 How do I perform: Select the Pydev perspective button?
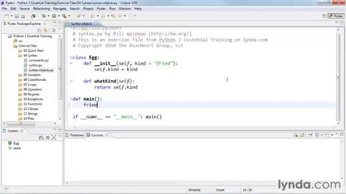point(336,16)
